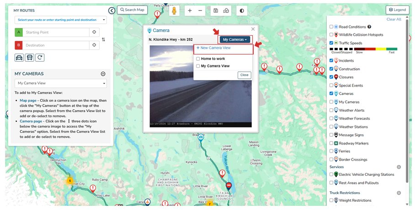Viewport: 415px width, 210px height.
Task: Select the car driving mode icon
Action: coord(19,58)
